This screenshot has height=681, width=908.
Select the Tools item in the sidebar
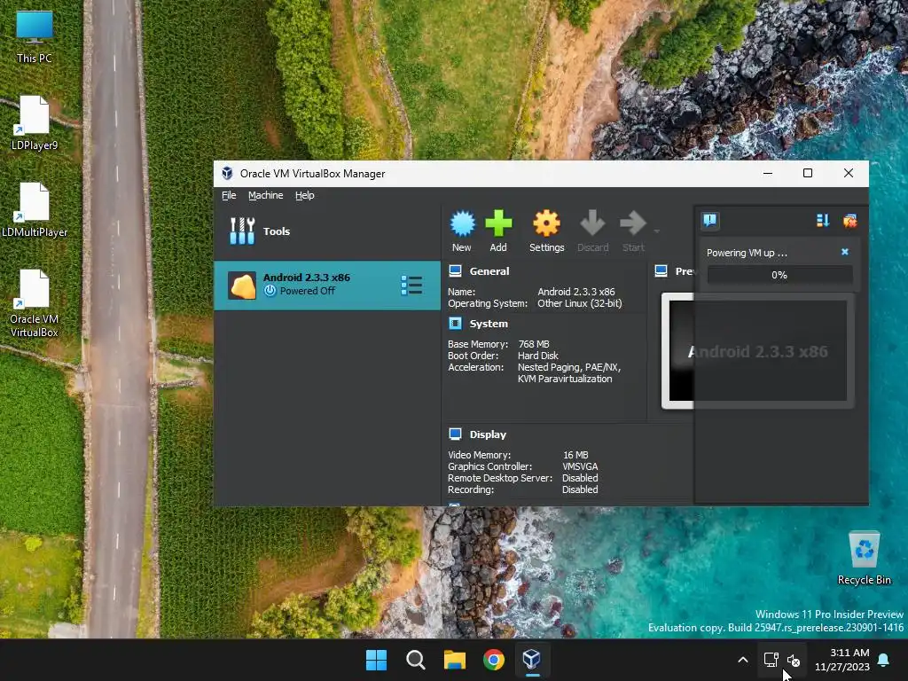click(327, 231)
